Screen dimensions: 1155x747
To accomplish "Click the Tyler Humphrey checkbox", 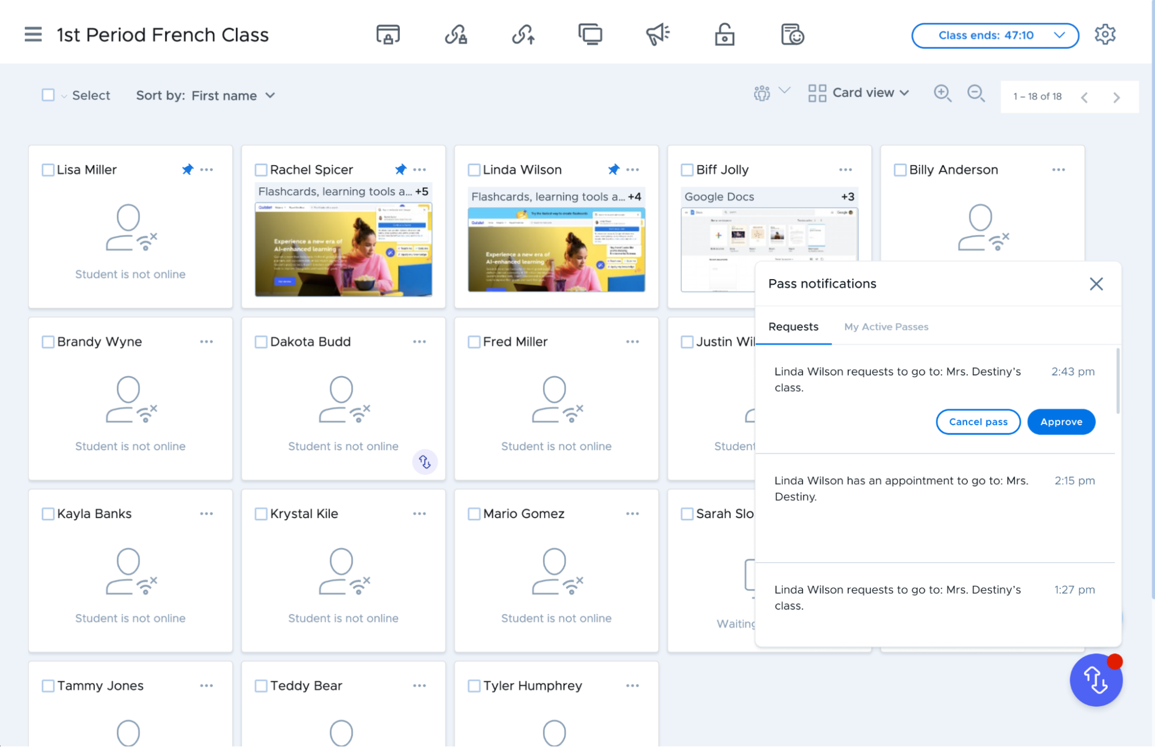I will (x=474, y=686).
